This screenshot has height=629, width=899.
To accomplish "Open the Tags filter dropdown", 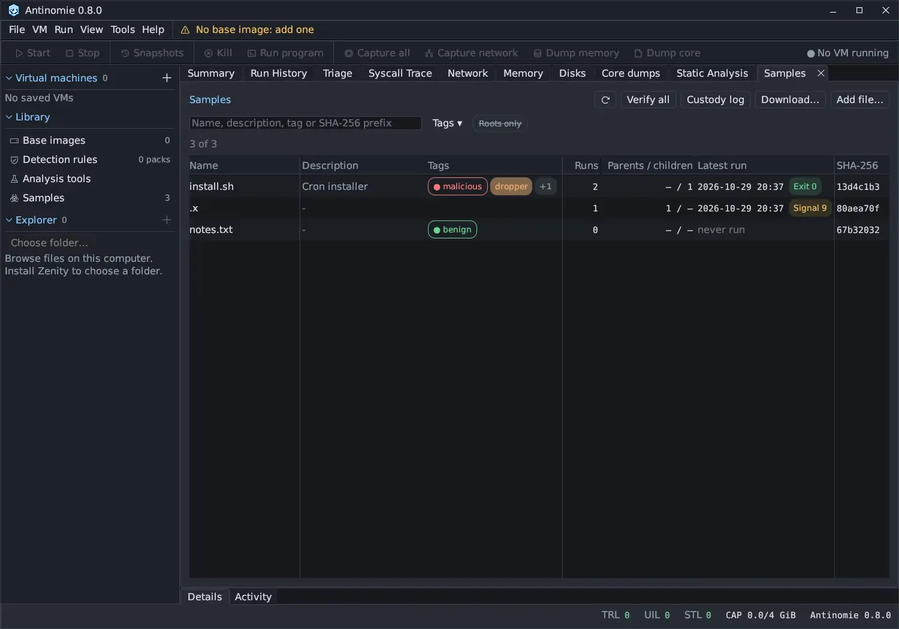I will (447, 123).
